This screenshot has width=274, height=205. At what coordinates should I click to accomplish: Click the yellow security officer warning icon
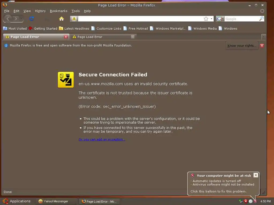coord(66,80)
